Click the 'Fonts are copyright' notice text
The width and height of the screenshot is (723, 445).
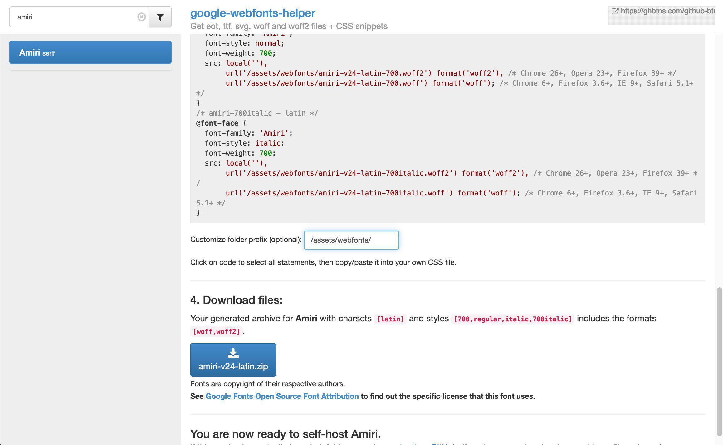pyautogui.click(x=267, y=384)
